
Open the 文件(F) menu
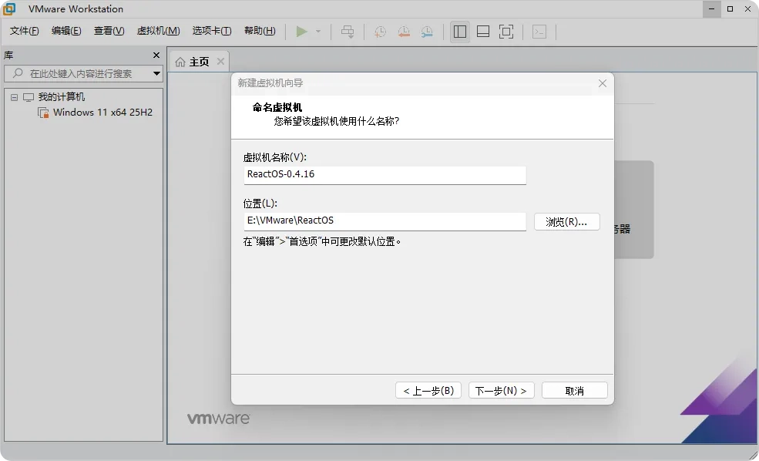pyautogui.click(x=24, y=31)
